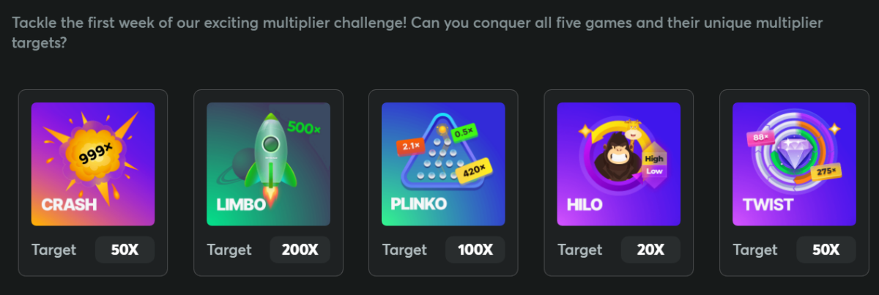This screenshot has height=295, width=879.
Task: Open the Twist diamond game thumbnail
Action: click(794, 164)
